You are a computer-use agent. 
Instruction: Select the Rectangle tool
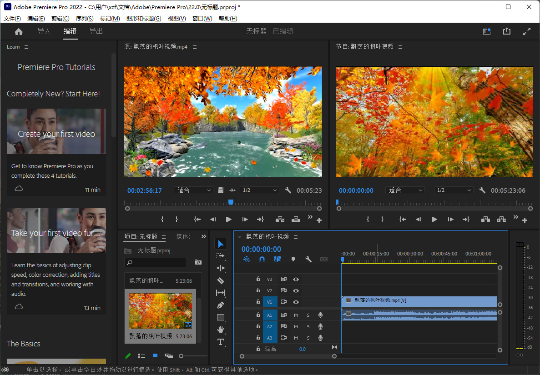point(220,318)
